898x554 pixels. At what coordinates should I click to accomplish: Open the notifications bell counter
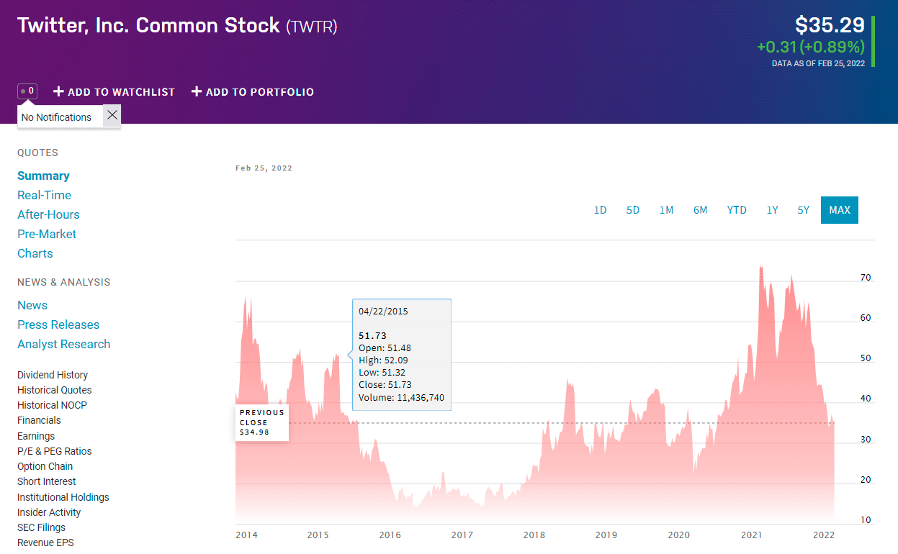(27, 91)
